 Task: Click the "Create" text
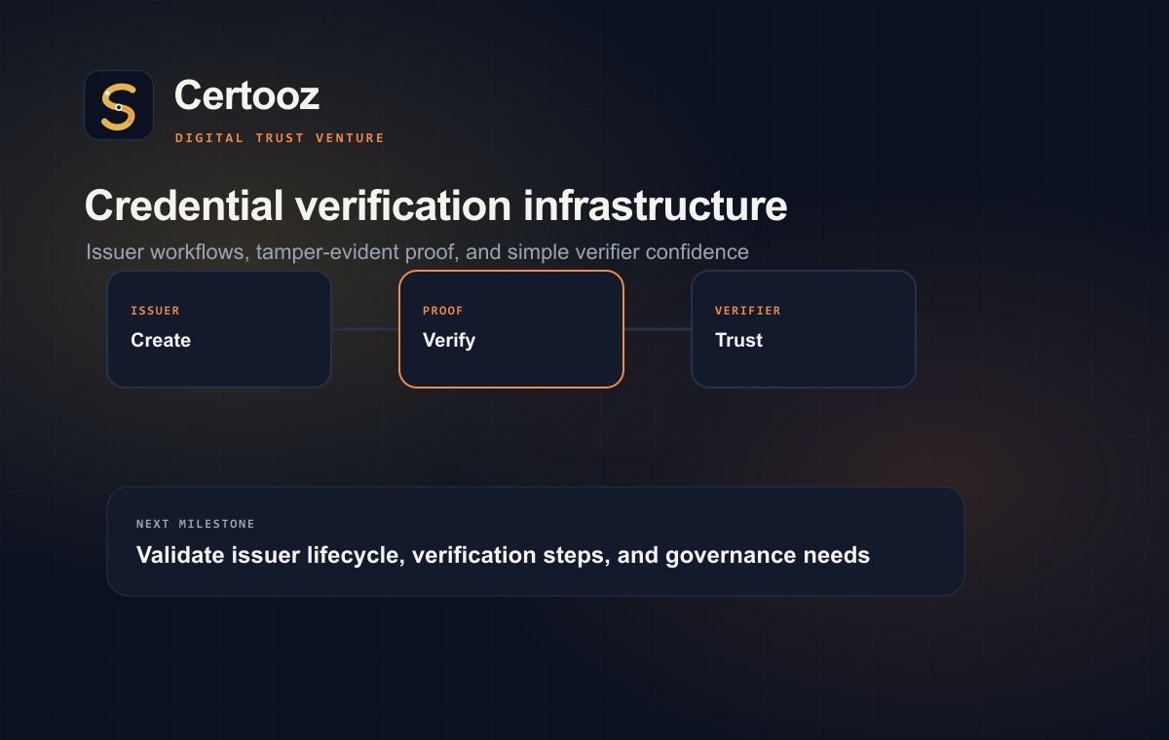pyautogui.click(x=161, y=340)
